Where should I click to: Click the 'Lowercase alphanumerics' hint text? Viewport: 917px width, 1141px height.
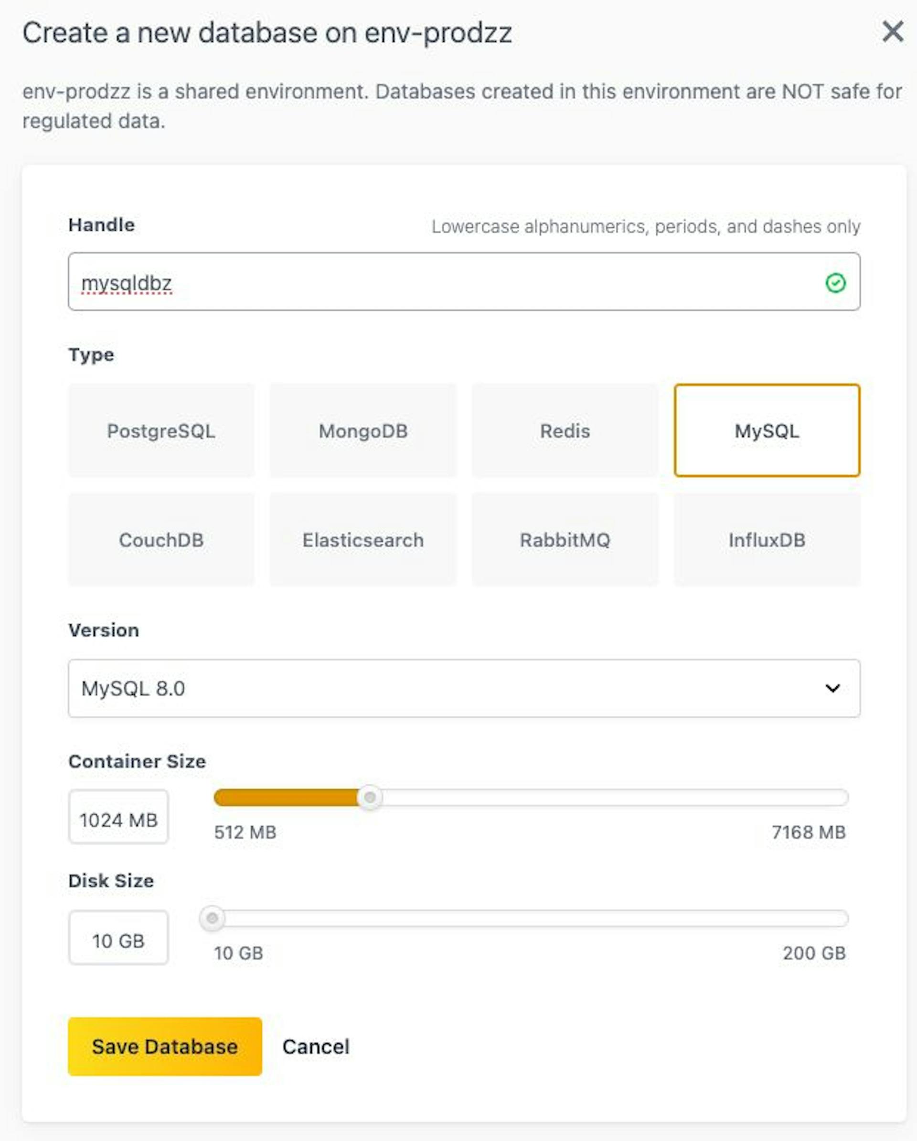[646, 226]
